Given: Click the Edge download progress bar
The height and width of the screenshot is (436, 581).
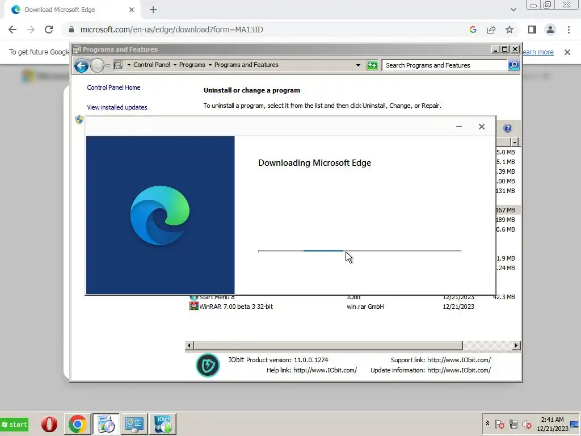Looking at the screenshot, I should (360, 250).
